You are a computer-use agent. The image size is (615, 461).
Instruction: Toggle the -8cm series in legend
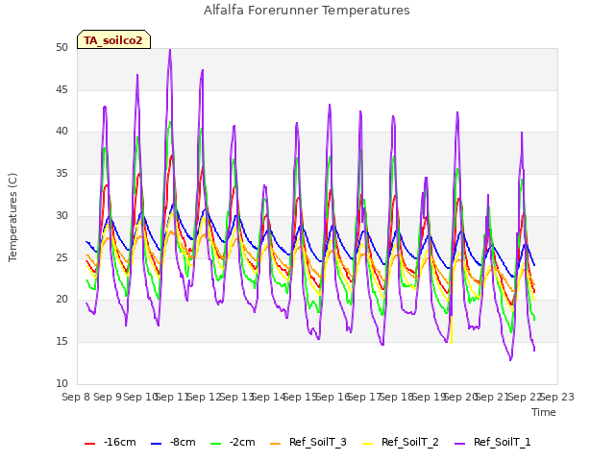pyautogui.click(x=173, y=443)
